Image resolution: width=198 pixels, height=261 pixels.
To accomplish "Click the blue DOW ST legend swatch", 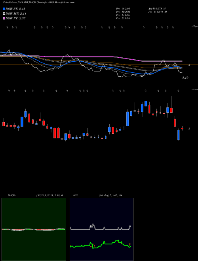I will [x=4, y=9].
